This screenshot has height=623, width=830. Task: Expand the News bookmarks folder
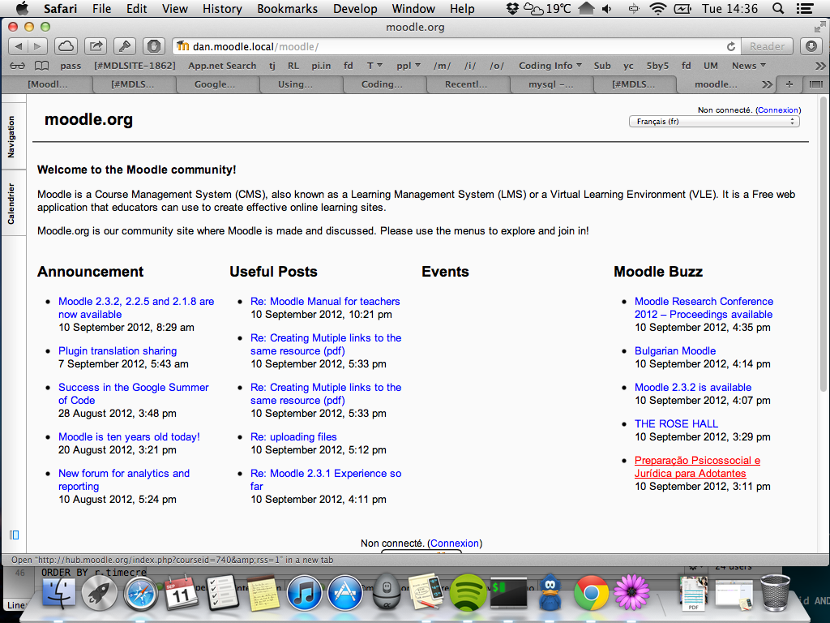coord(748,66)
